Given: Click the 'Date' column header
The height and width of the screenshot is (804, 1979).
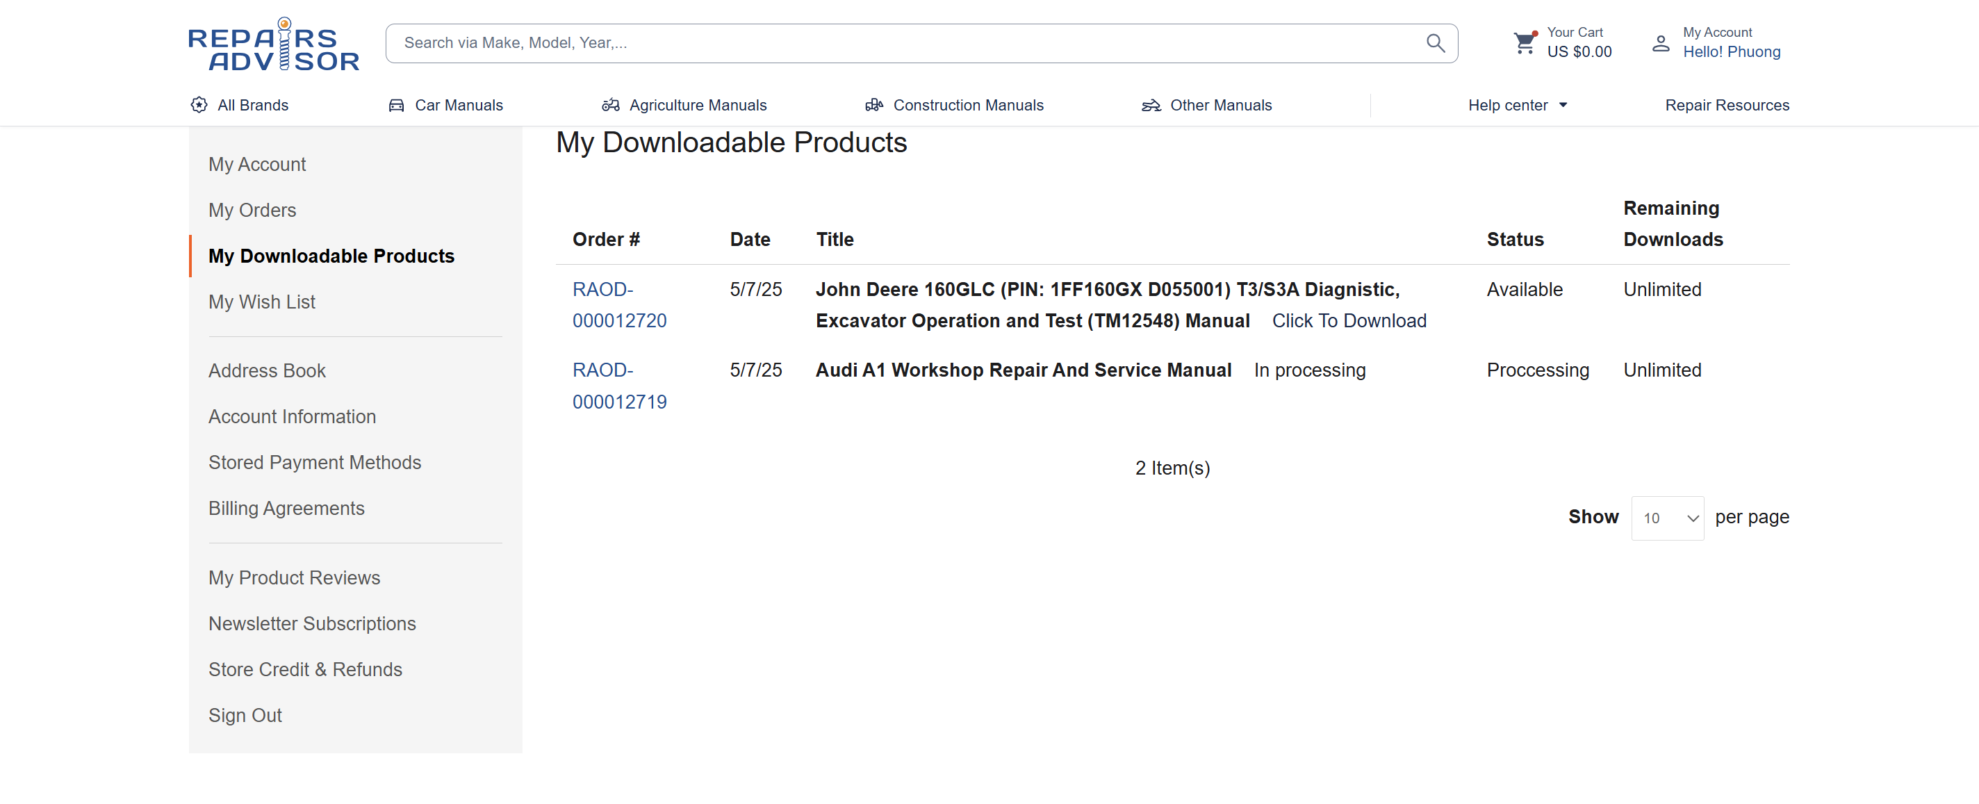Looking at the screenshot, I should point(750,240).
